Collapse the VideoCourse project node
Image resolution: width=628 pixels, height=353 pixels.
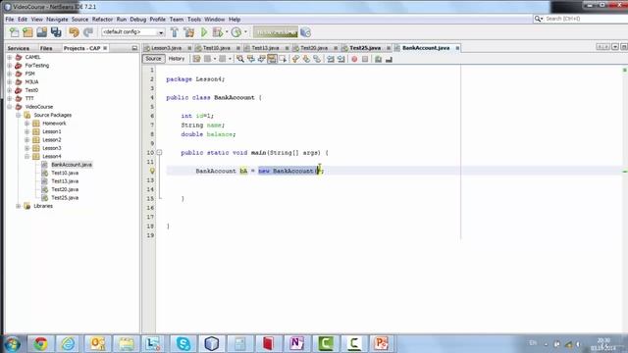pyautogui.click(x=10, y=107)
